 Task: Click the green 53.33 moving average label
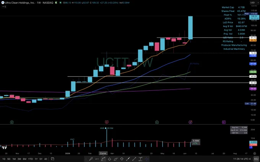pos(253,72)
